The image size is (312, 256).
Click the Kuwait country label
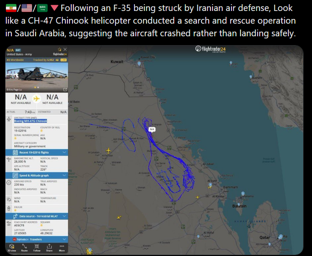[x=117, y=62]
